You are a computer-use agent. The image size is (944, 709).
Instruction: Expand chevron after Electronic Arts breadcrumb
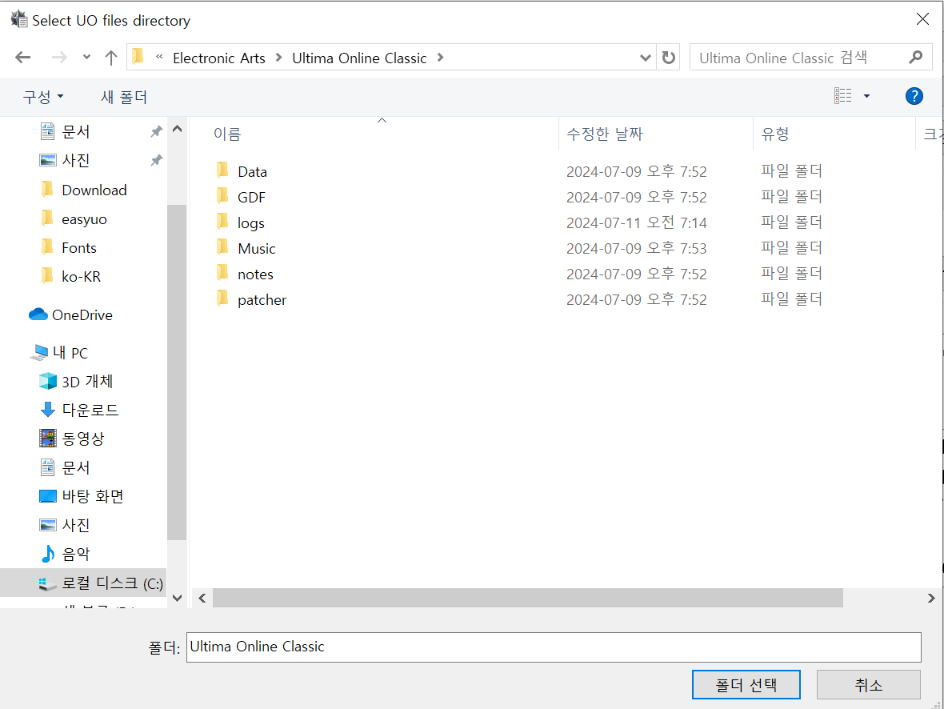(278, 58)
